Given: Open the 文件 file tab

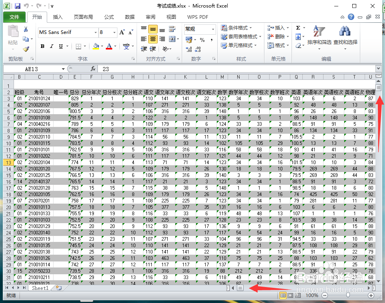Looking at the screenshot, I should click(14, 17).
